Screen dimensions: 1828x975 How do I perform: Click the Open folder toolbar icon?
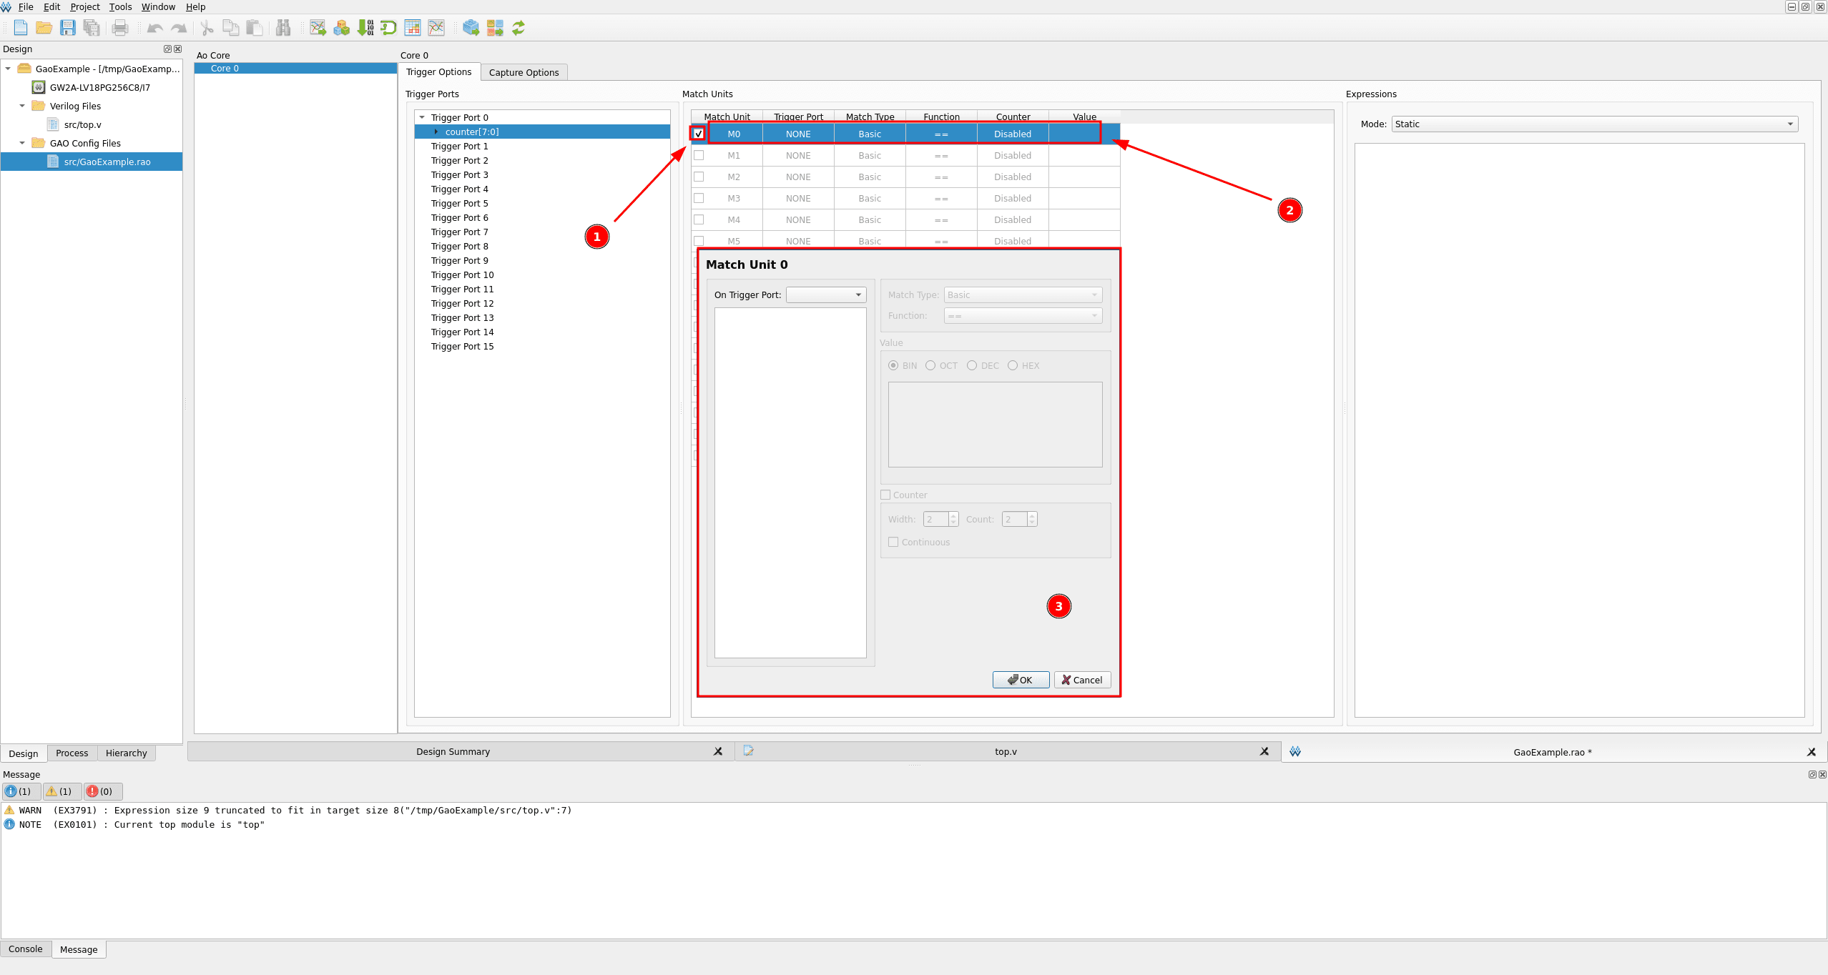point(44,28)
